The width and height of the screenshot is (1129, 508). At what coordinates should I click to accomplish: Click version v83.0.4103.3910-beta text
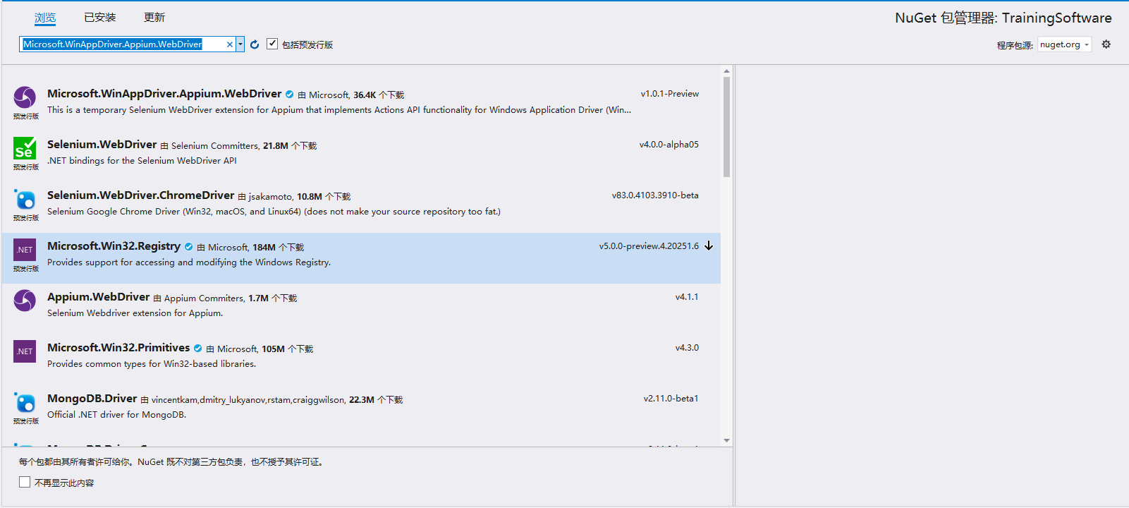[655, 195]
